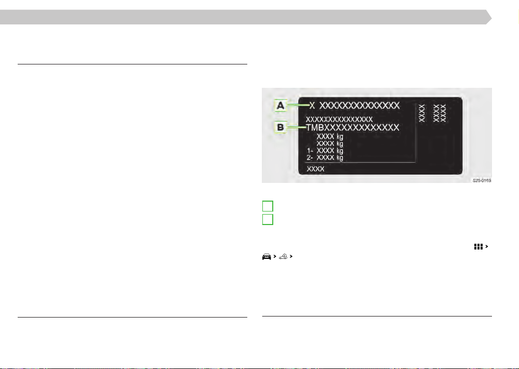This screenshot has height=369, width=519.
Task: Select label B on the sticker diagram
Action: click(x=281, y=127)
